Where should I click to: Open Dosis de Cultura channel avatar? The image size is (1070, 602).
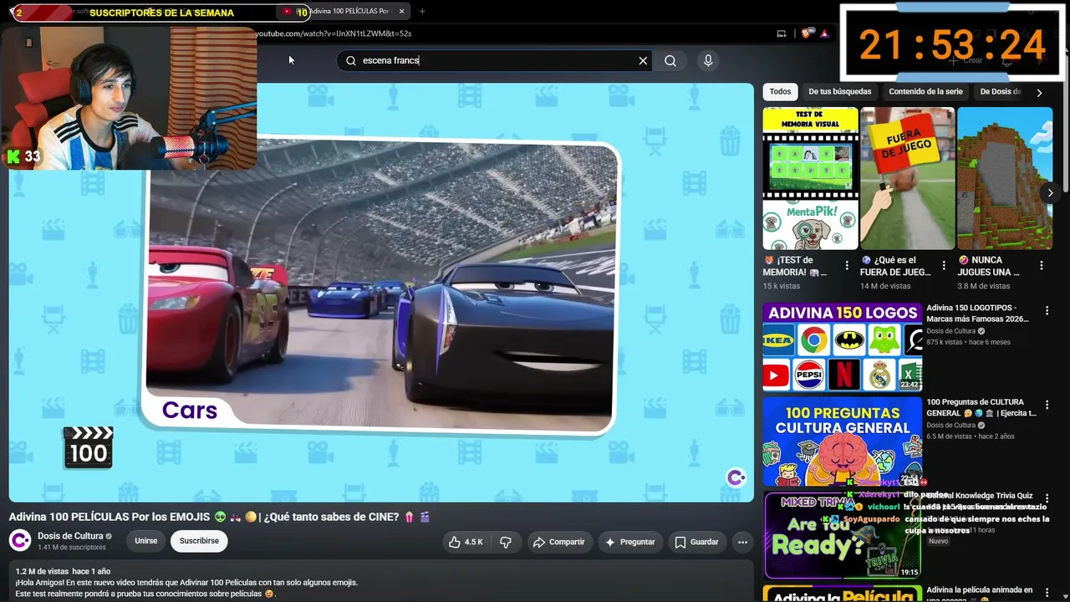[20, 540]
